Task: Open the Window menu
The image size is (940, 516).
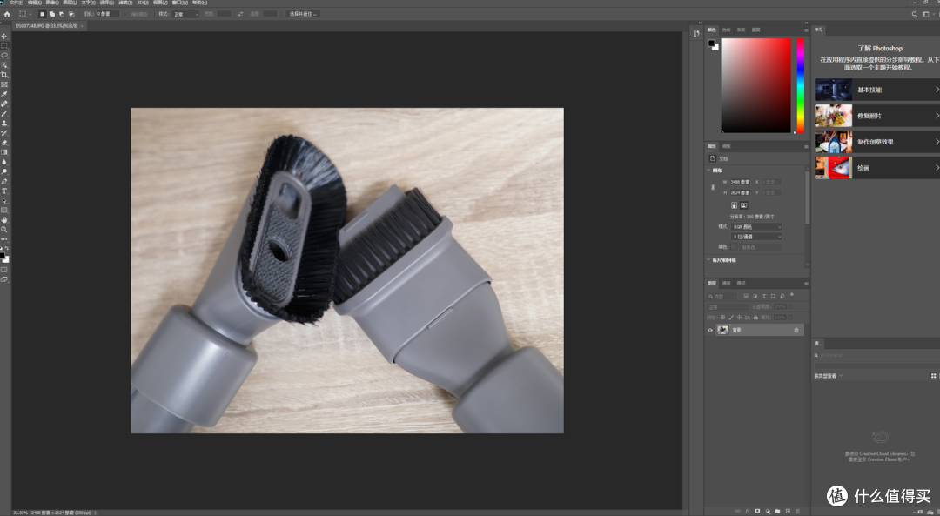Action: 180,3
